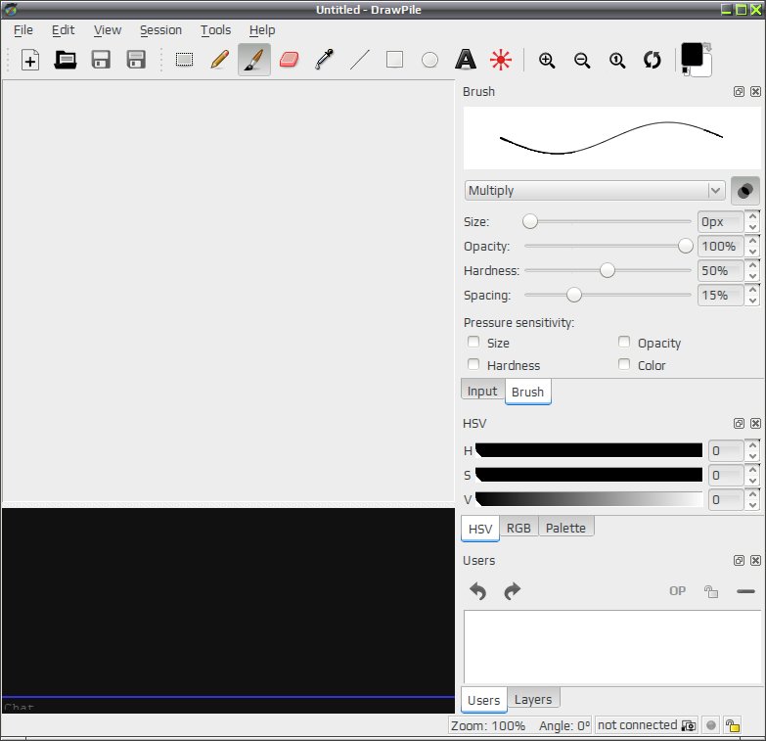Screen dimensions: 766x741
Task: Open the File menu
Action: click(x=23, y=30)
